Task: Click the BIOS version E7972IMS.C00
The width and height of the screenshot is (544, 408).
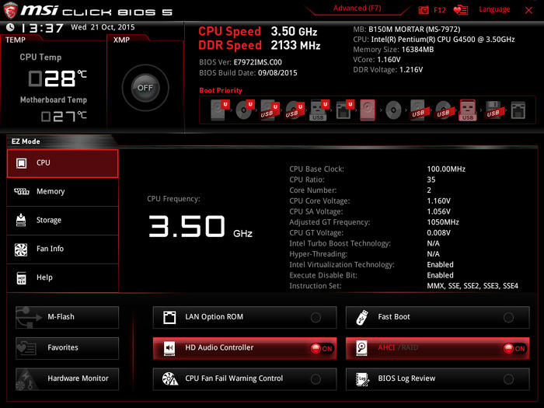Action: click(258, 62)
